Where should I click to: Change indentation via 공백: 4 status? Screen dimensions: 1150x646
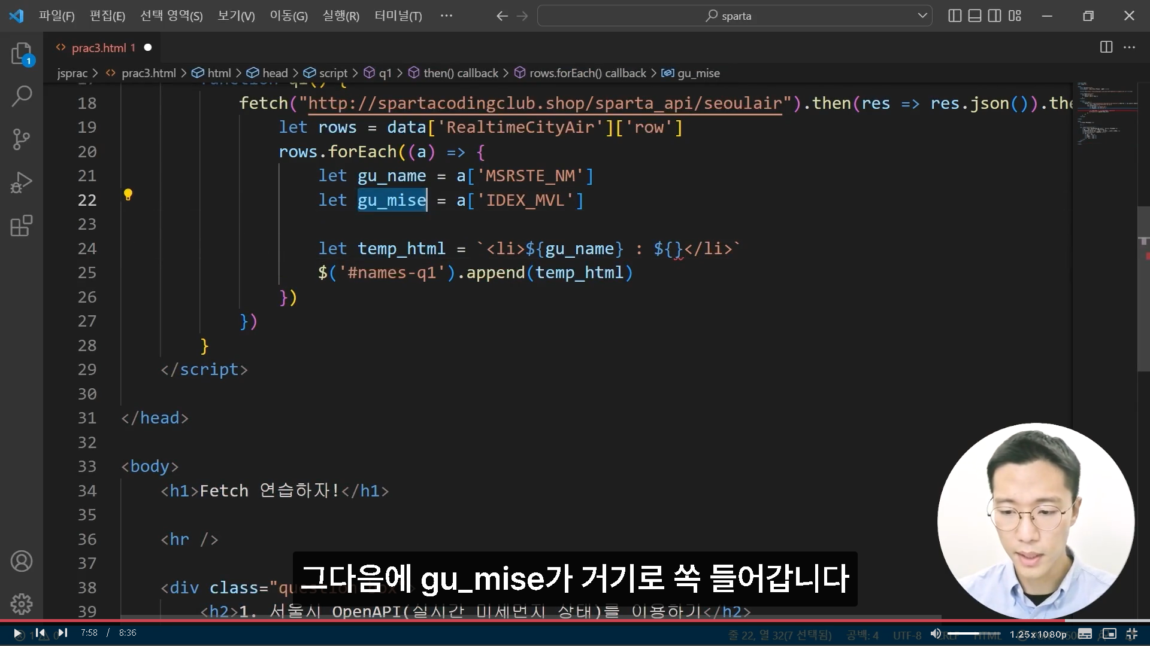[x=862, y=635]
